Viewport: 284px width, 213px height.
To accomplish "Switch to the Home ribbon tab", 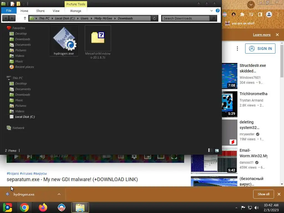I will click(x=24, y=11).
